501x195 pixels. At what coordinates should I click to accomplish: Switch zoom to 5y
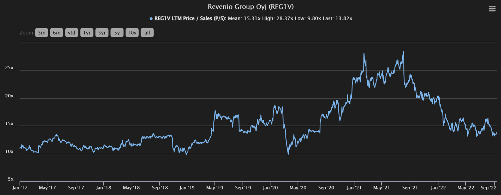[117, 33]
